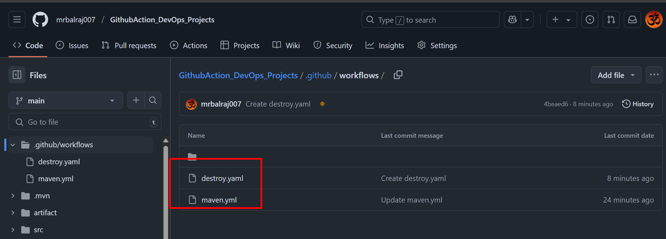Open Update maven.yml last commit message

click(x=412, y=200)
